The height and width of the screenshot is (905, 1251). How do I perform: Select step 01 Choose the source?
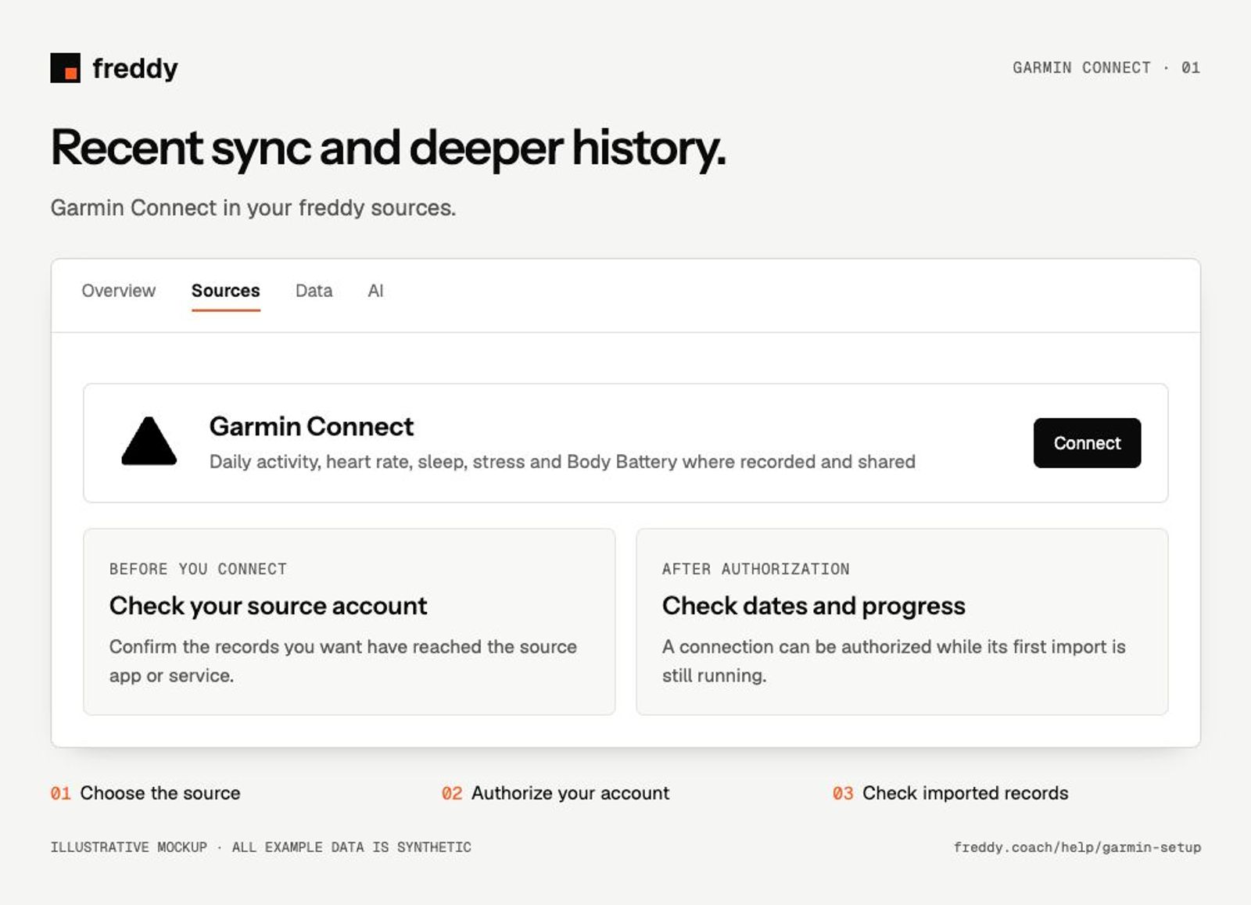pos(145,793)
